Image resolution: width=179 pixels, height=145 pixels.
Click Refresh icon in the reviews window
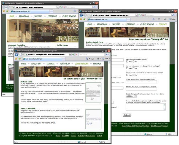coord(73,55)
